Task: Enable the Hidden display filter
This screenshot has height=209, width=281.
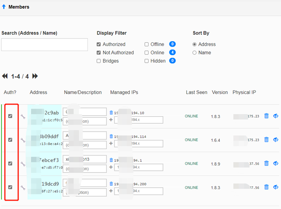Action: click(x=147, y=61)
